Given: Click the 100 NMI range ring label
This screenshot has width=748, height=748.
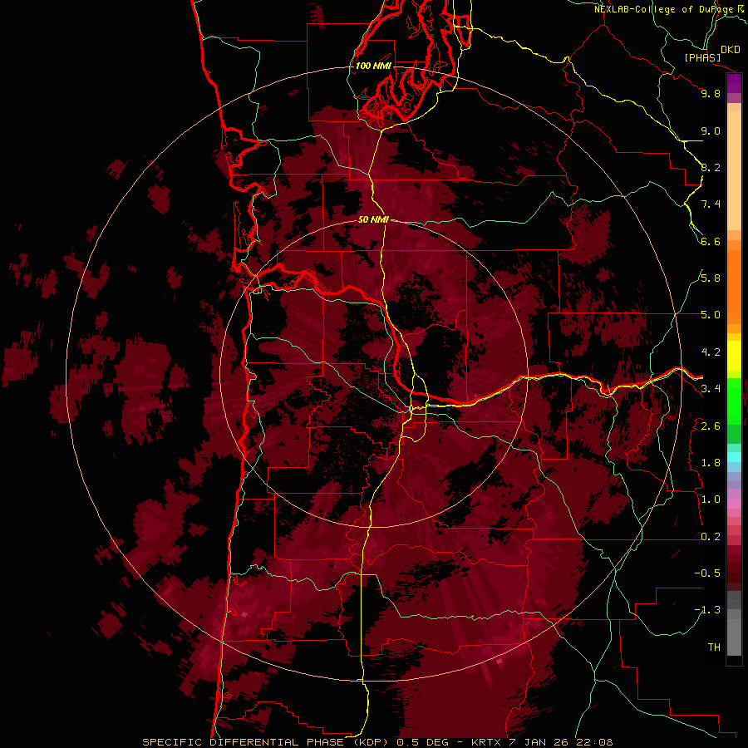Looking at the screenshot, I should click(x=373, y=66).
